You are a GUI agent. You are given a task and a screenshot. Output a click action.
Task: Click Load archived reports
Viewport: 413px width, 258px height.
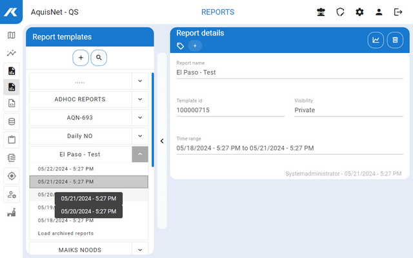(66, 233)
